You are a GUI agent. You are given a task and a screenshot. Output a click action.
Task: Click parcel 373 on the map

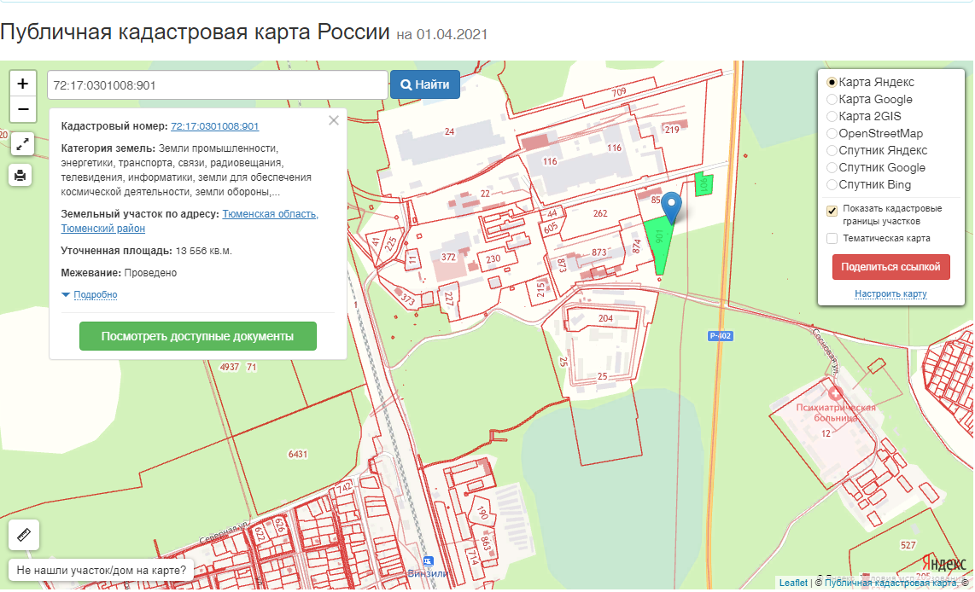408,299
